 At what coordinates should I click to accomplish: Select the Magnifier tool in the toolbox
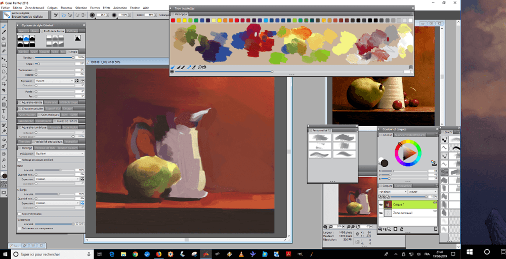pyautogui.click(x=4, y=160)
